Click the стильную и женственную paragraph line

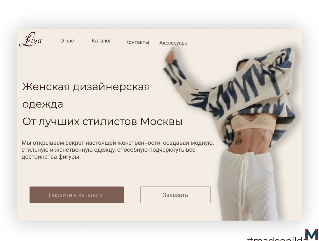click(108, 150)
